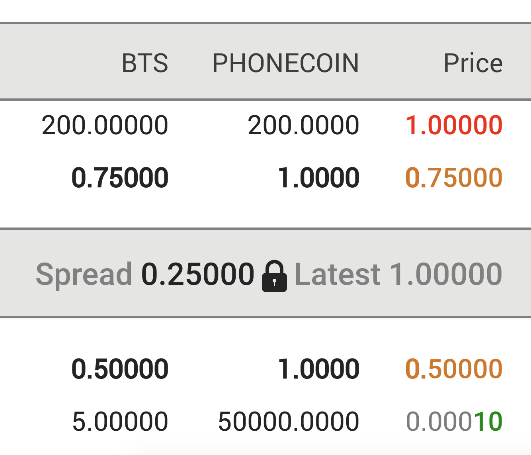This screenshot has height=455, width=531.
Task: Select the buy order priced 0.00010
Action: pos(454,422)
